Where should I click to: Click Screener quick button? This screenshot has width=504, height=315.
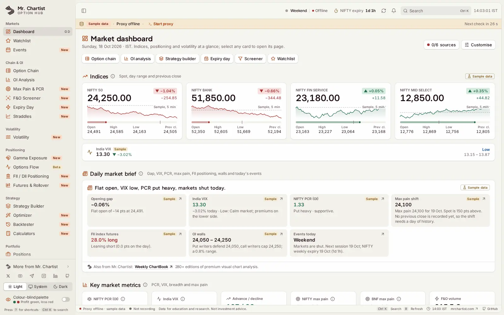250,59
